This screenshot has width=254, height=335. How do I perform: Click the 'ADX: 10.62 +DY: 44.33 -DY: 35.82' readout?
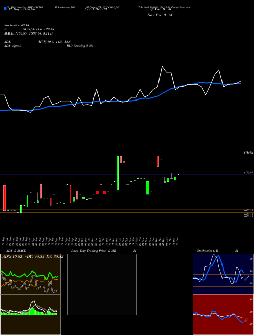coord(33,256)
